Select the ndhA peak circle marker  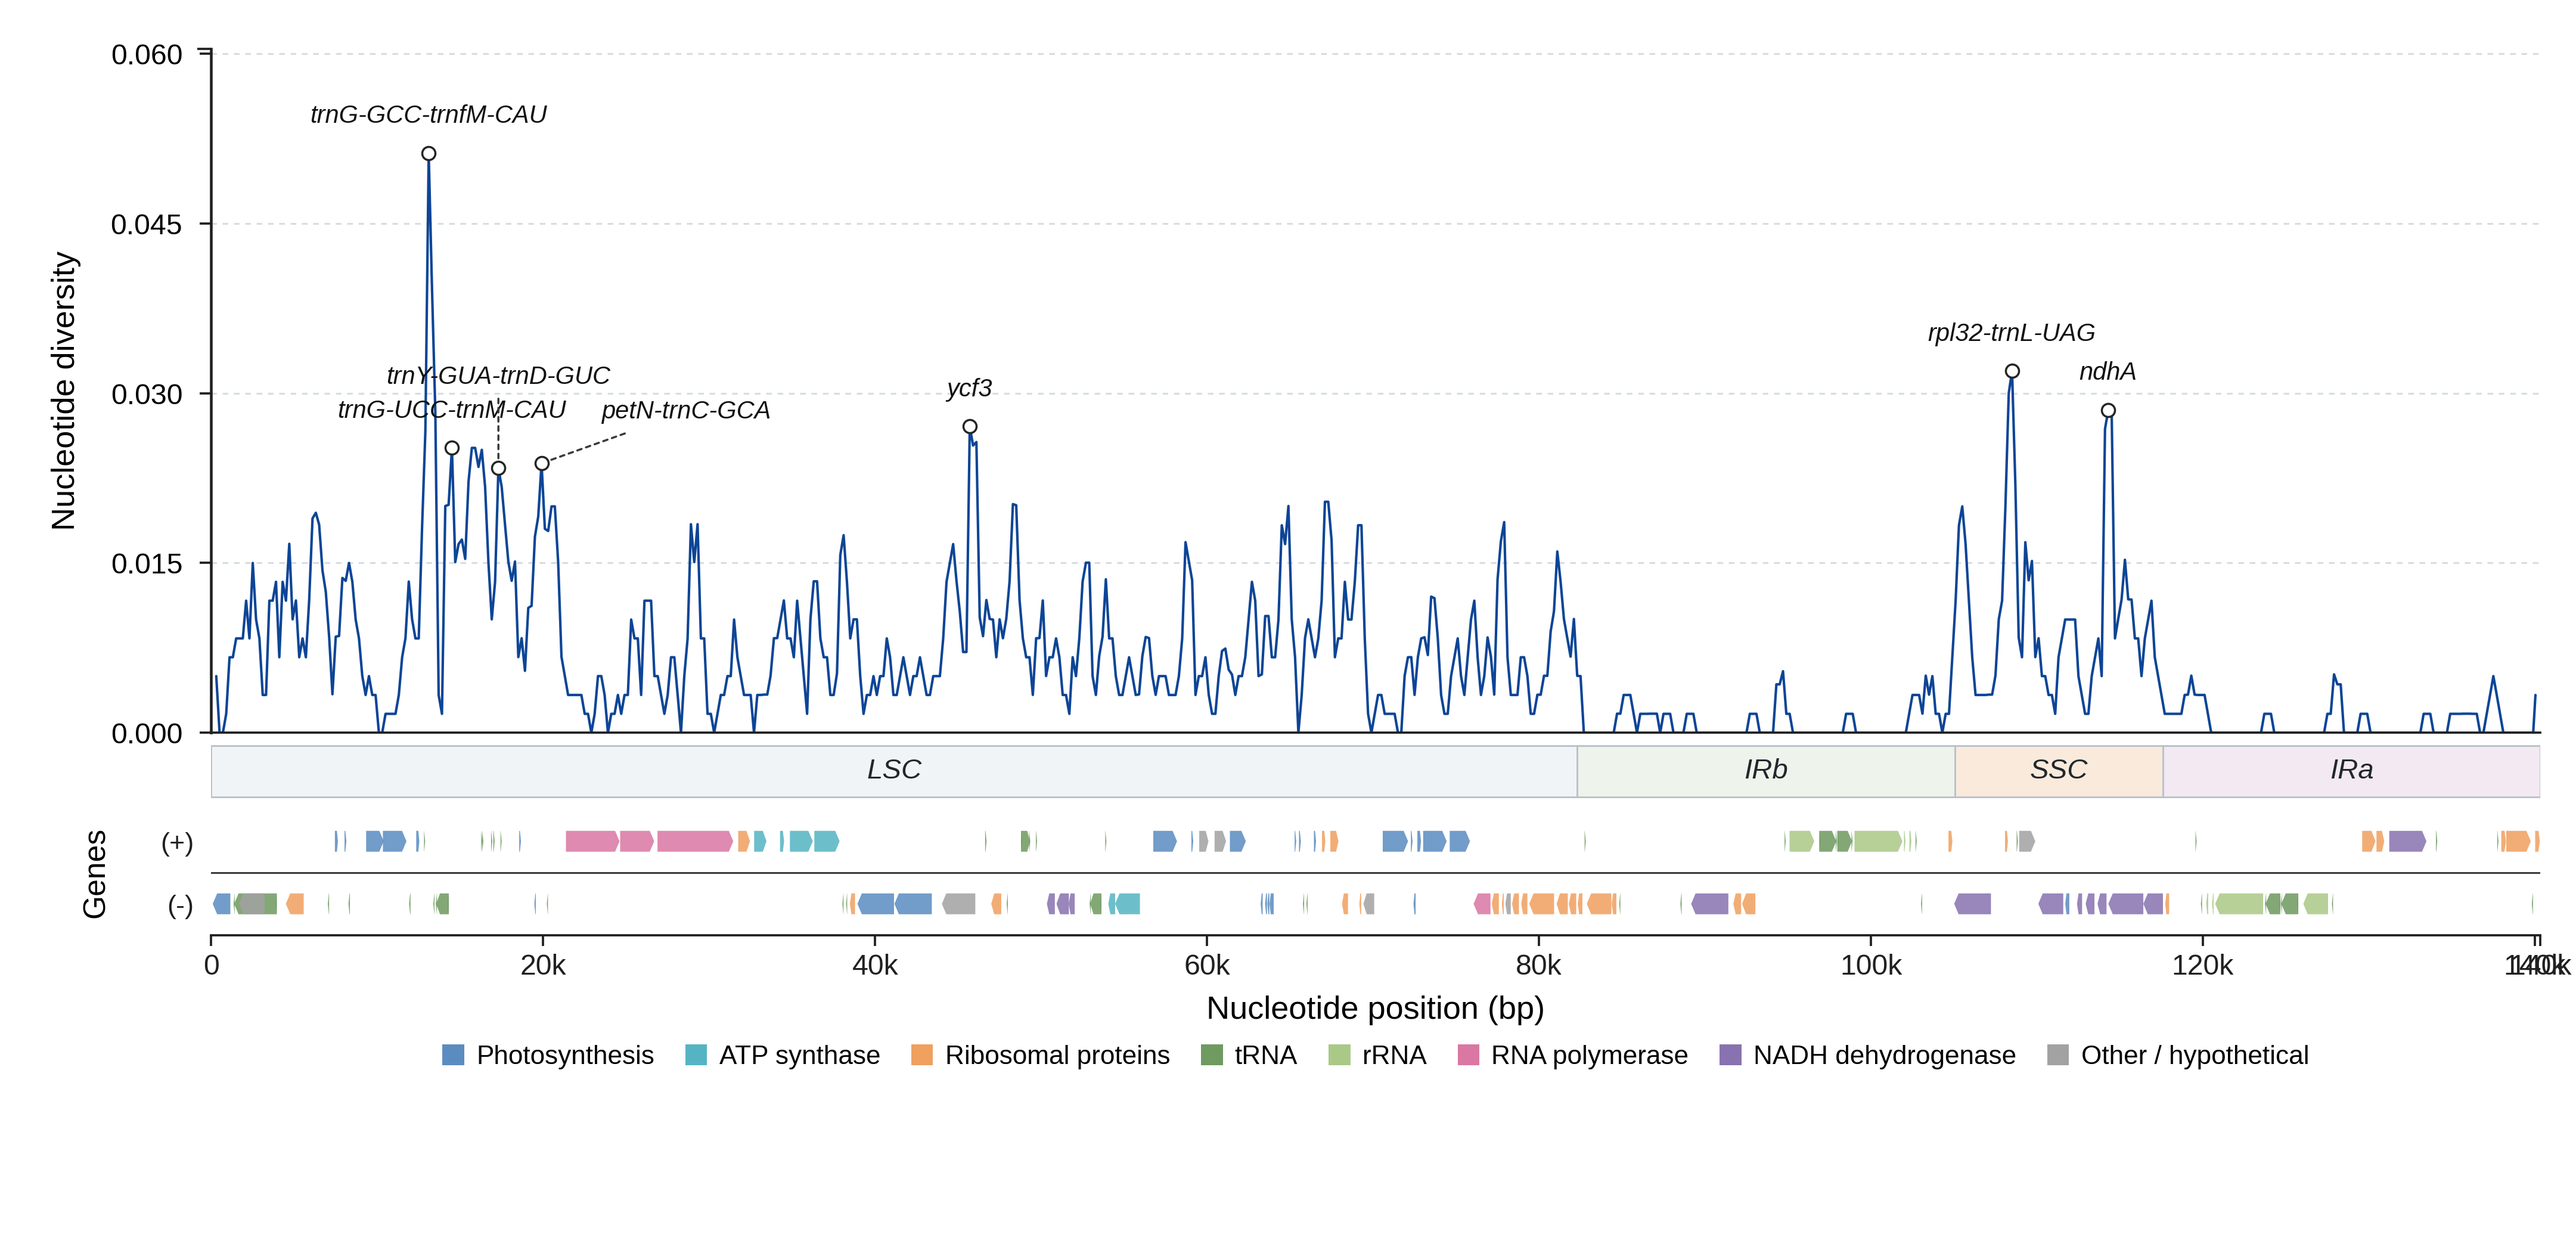pos(2108,411)
